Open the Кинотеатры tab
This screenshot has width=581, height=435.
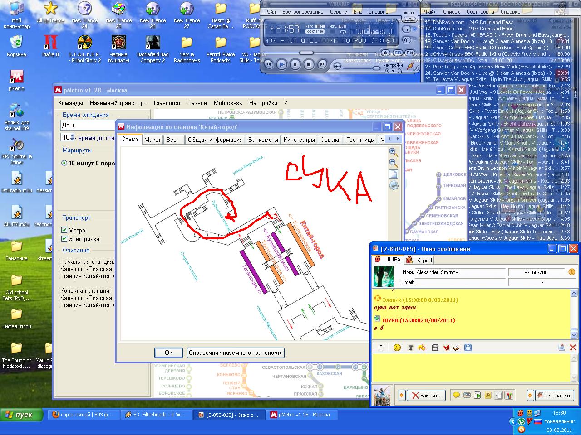coord(299,140)
